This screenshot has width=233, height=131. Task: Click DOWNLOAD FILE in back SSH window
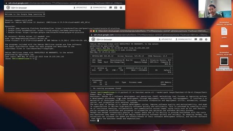(98, 8)
